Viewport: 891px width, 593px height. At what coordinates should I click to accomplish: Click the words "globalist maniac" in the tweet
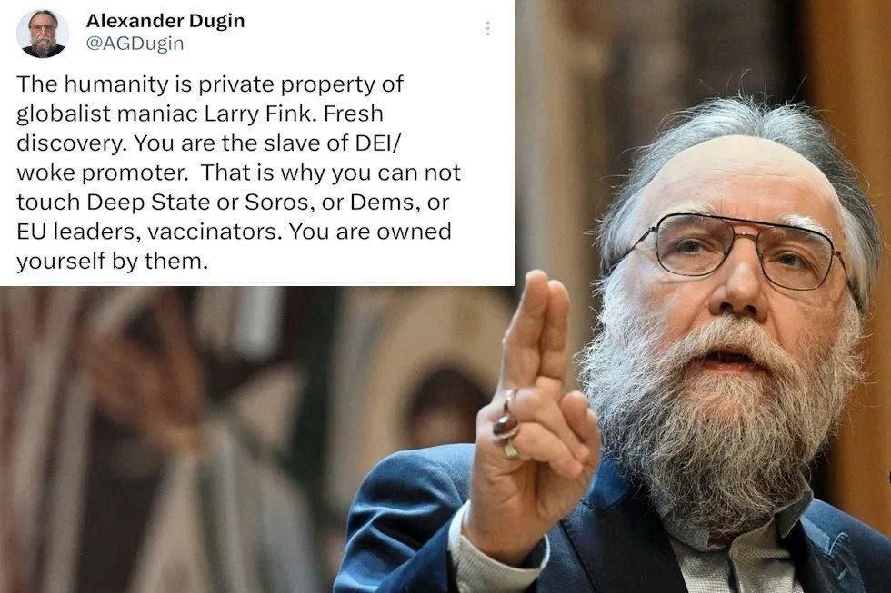coord(107,114)
